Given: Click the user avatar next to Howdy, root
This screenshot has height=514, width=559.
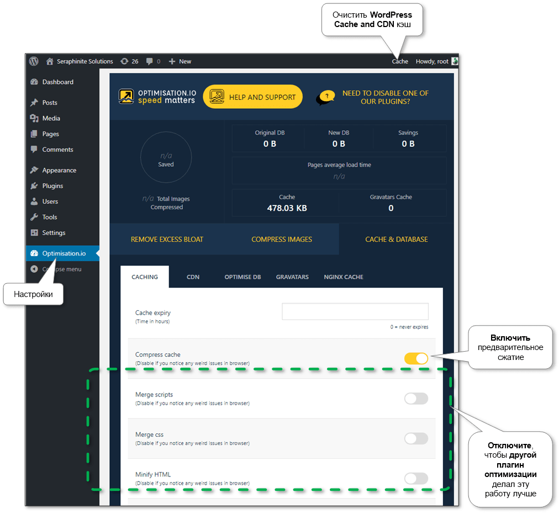Looking at the screenshot, I should (x=455, y=61).
